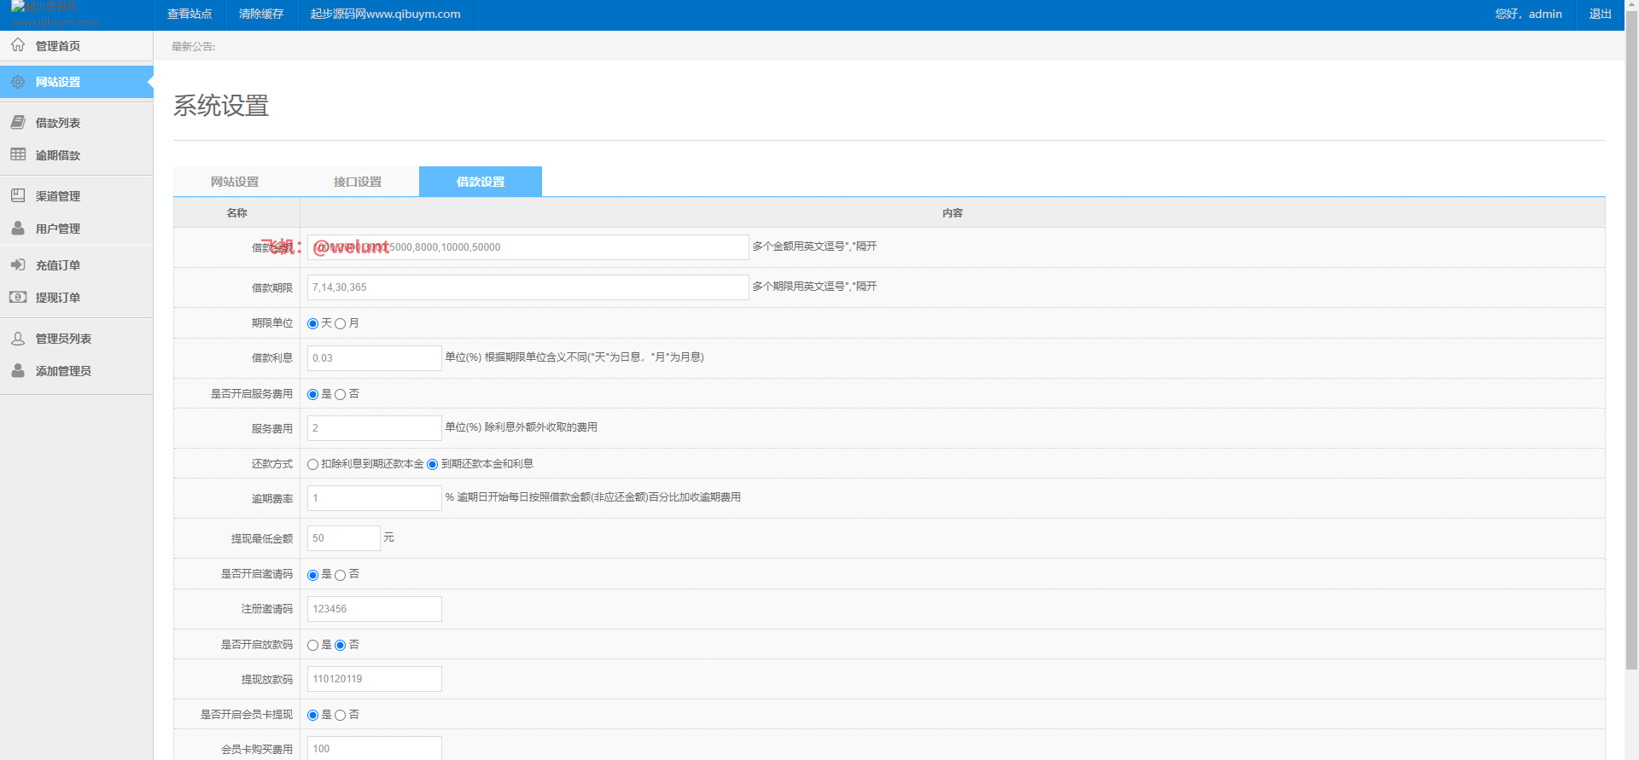Open 借款列表 via its book icon
1639x760 pixels.
coord(18,122)
